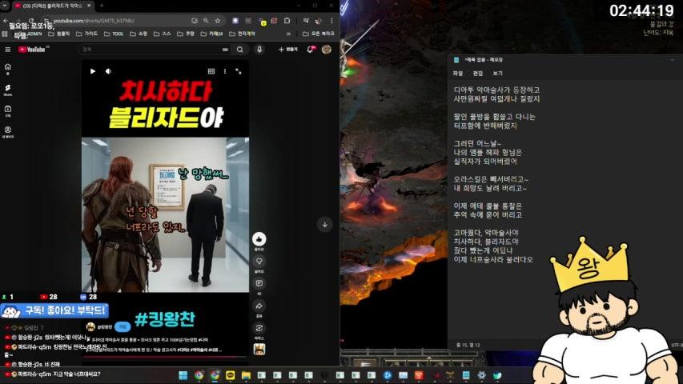Click the Dislike thumbs-down button
683x384 pixels.
[259, 261]
